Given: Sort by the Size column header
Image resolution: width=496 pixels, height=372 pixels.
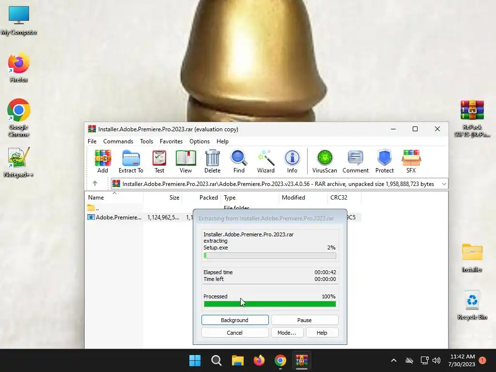Looking at the screenshot, I should click(x=163, y=198).
